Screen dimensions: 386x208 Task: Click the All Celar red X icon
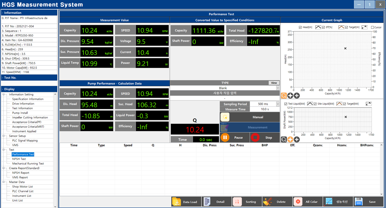pyautogui.click(x=298, y=202)
